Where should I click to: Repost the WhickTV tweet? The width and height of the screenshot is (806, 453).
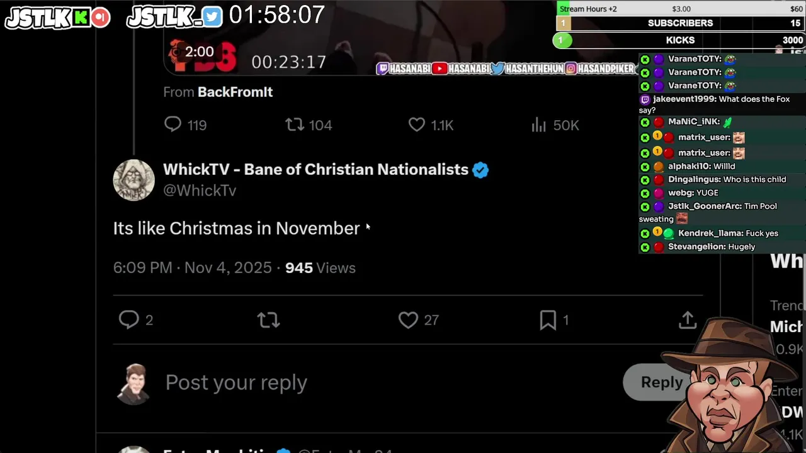[269, 320]
